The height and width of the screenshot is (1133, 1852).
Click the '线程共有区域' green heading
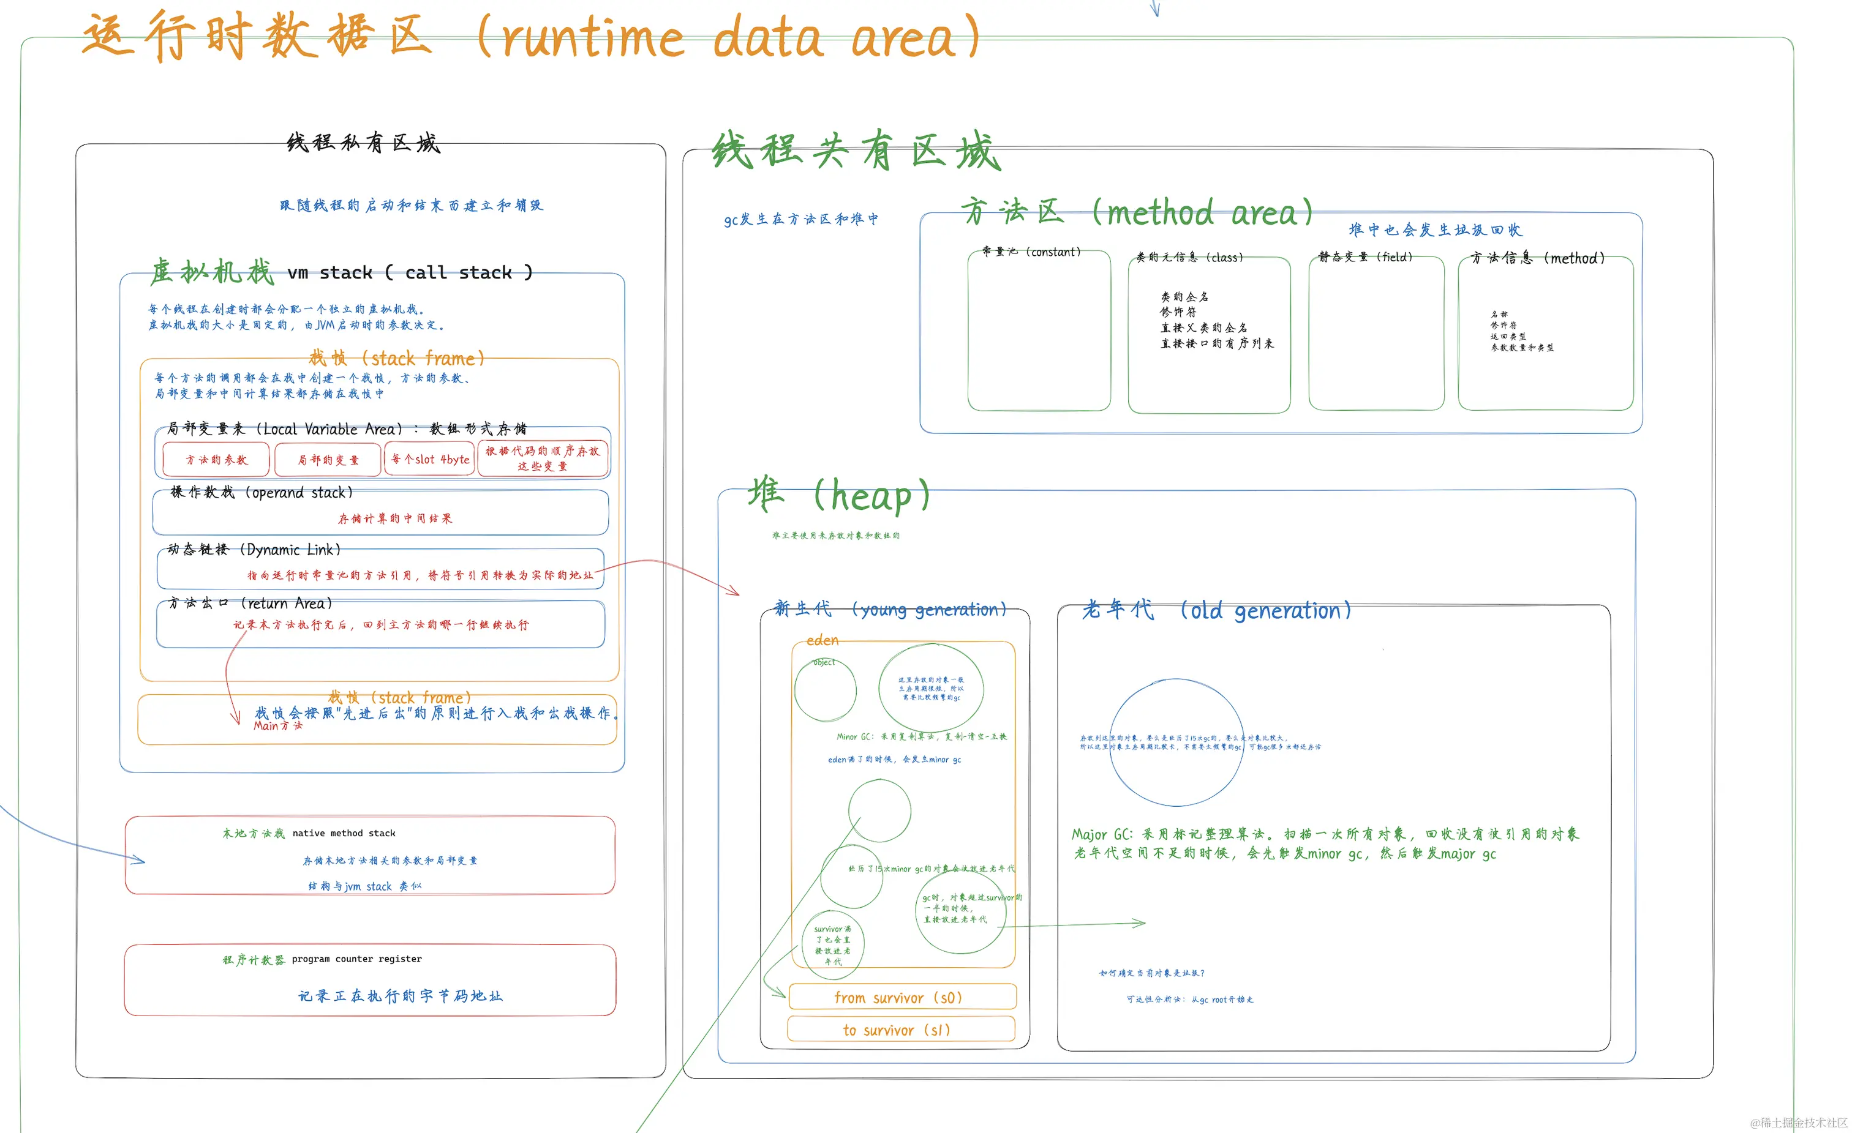(x=856, y=150)
